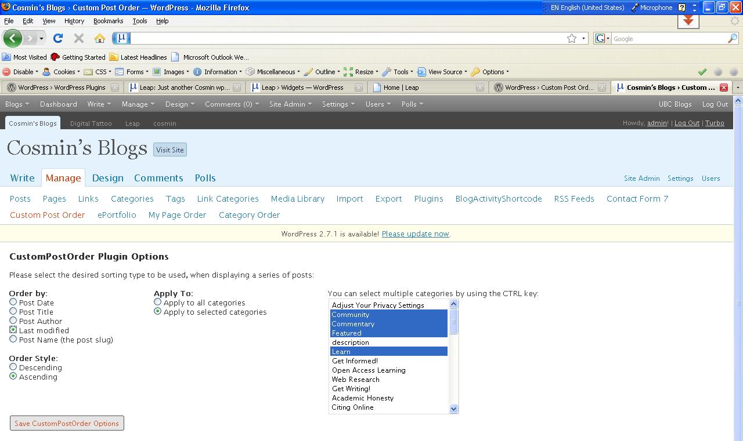Open the Firefox Bookmarks menu
Screen dimensions: 743x441
[x=108, y=21]
